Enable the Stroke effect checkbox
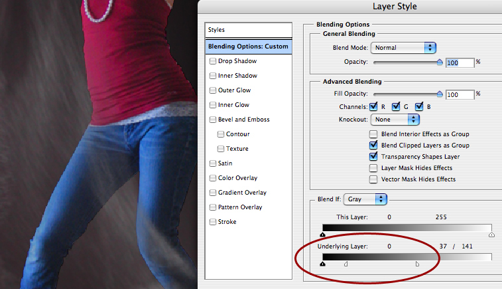502x289 pixels. 212,222
